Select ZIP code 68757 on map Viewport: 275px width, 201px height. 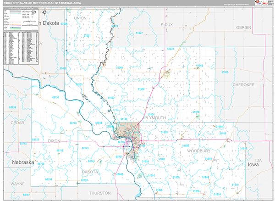[56, 97]
